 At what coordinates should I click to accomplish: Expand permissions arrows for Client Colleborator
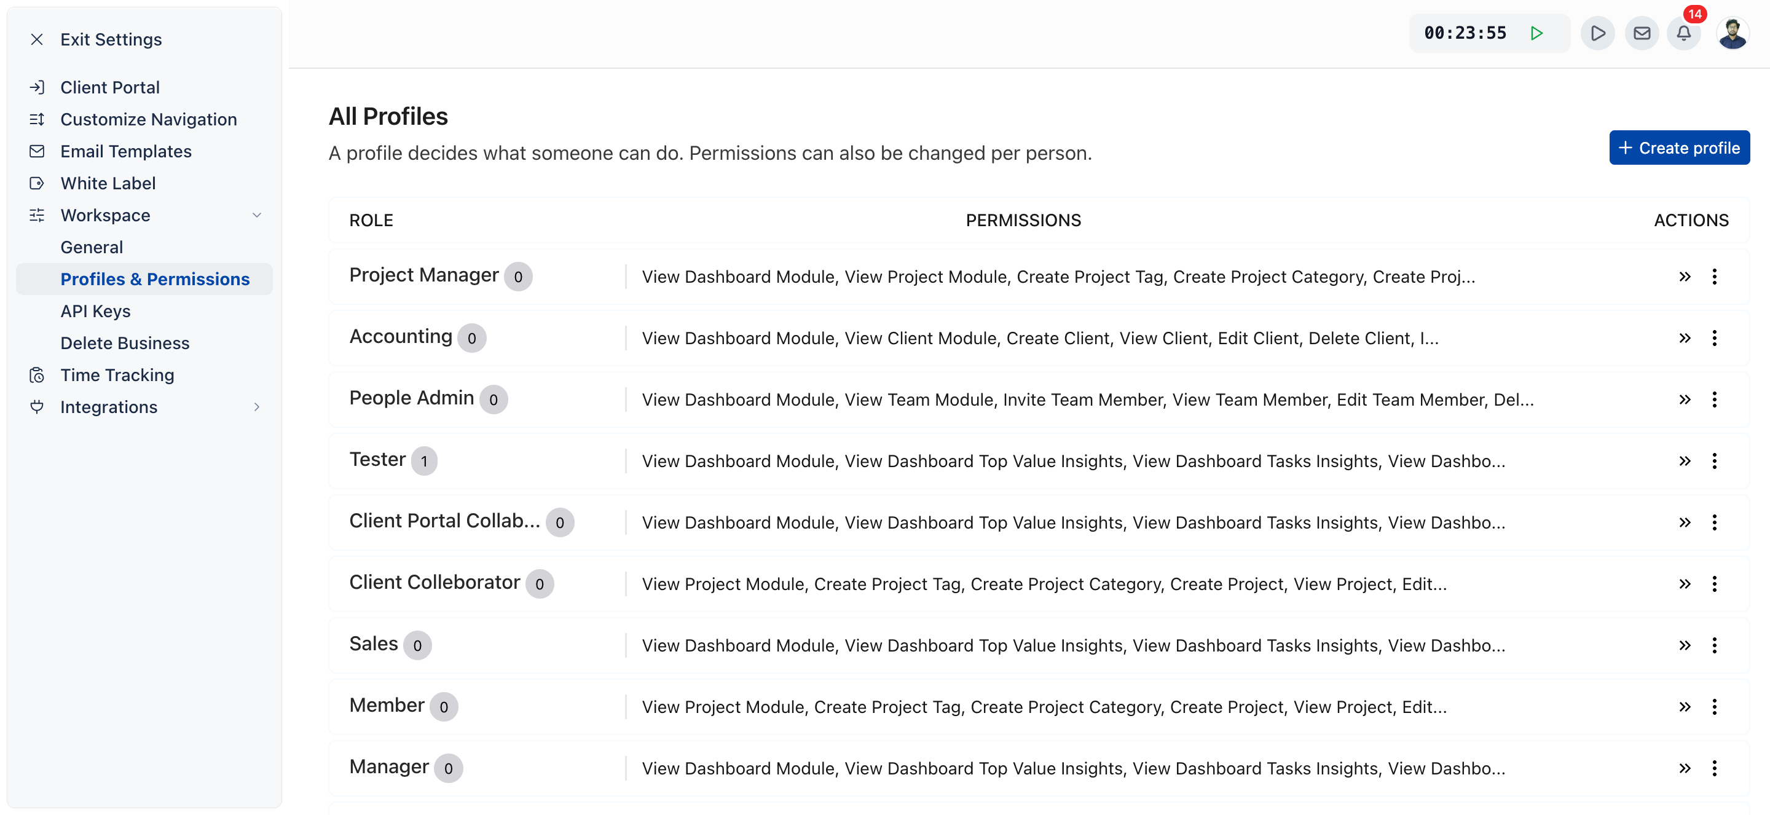pos(1684,583)
